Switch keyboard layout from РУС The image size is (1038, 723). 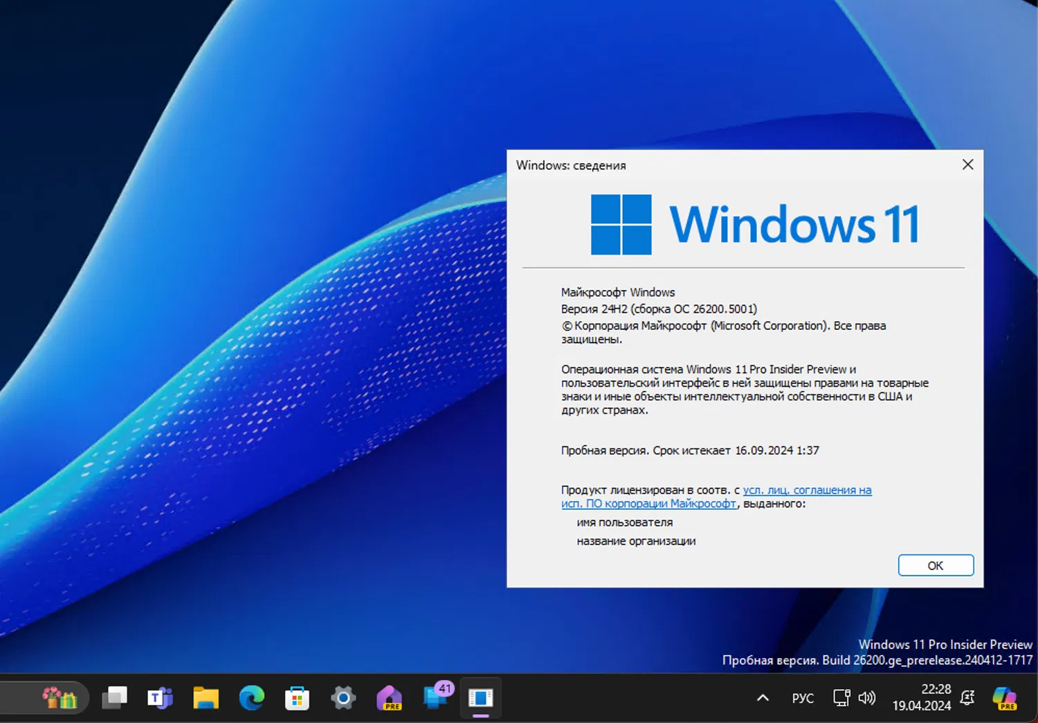point(802,698)
